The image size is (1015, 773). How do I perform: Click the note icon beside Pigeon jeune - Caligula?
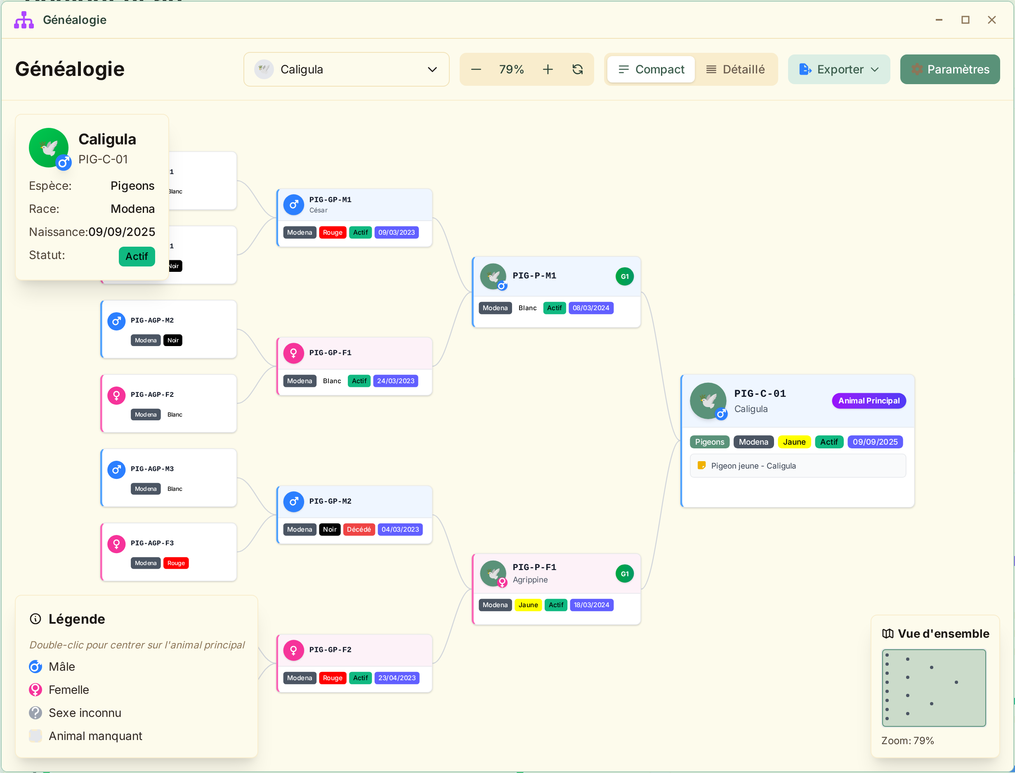point(701,465)
